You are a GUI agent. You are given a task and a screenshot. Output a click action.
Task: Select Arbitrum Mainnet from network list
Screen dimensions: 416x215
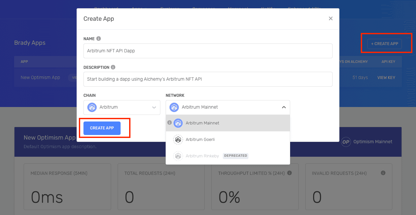[202, 123]
